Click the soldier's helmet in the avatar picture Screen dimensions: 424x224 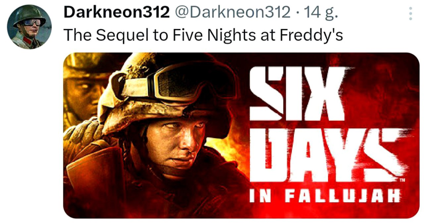[x=28, y=15]
